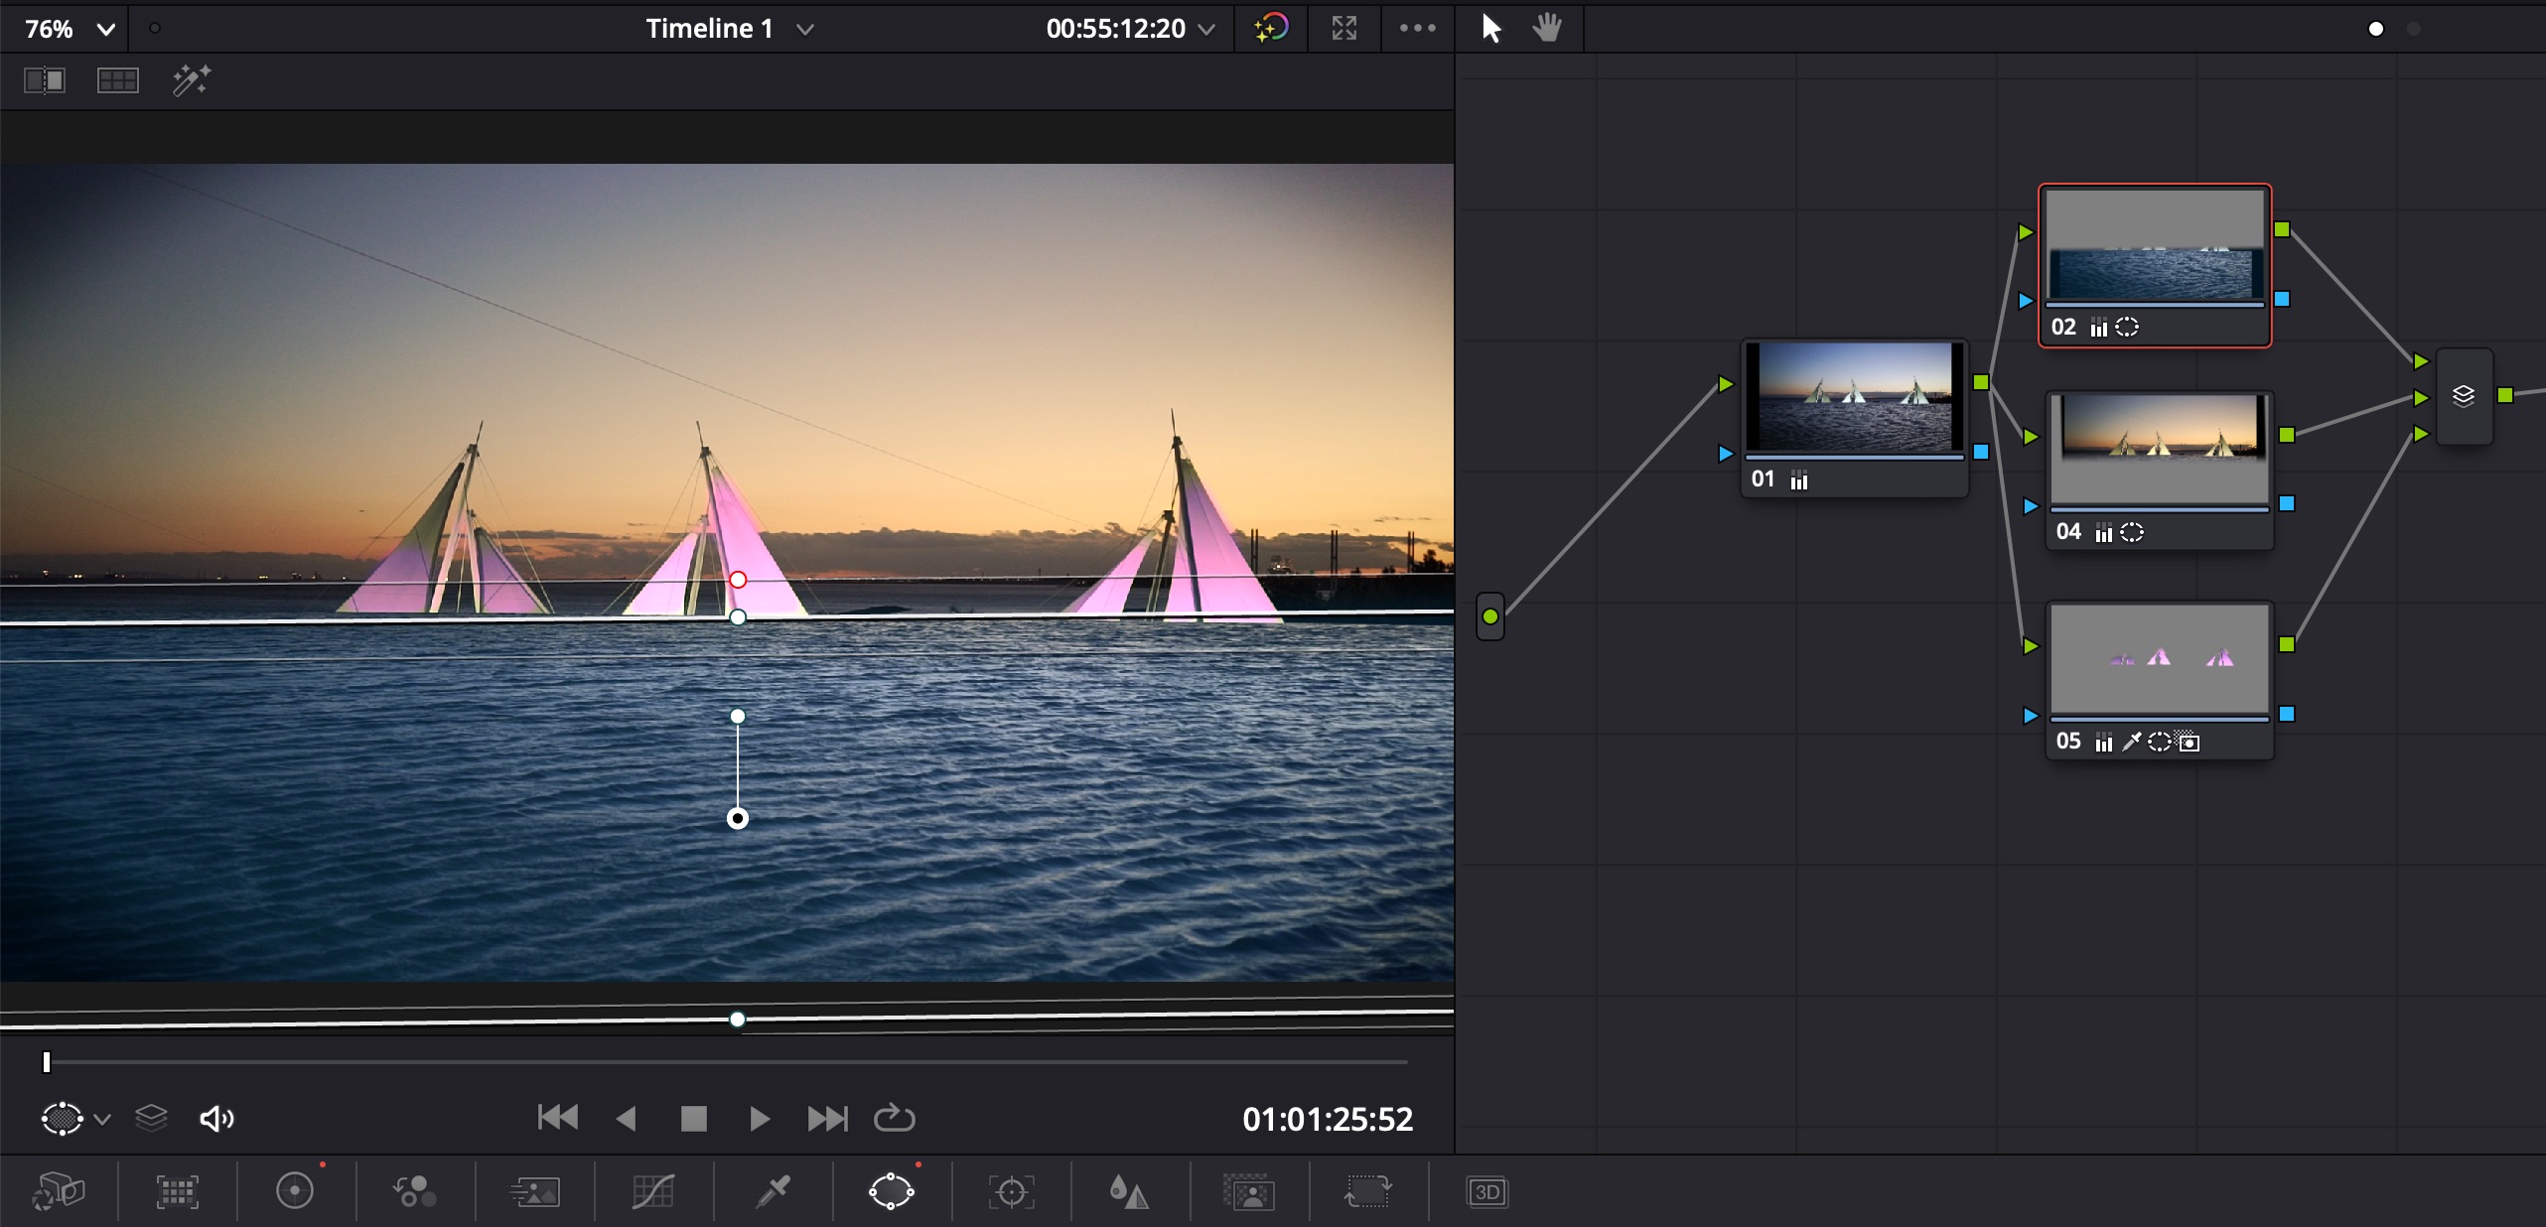Open the viewer three-dot options menu

[1417, 28]
